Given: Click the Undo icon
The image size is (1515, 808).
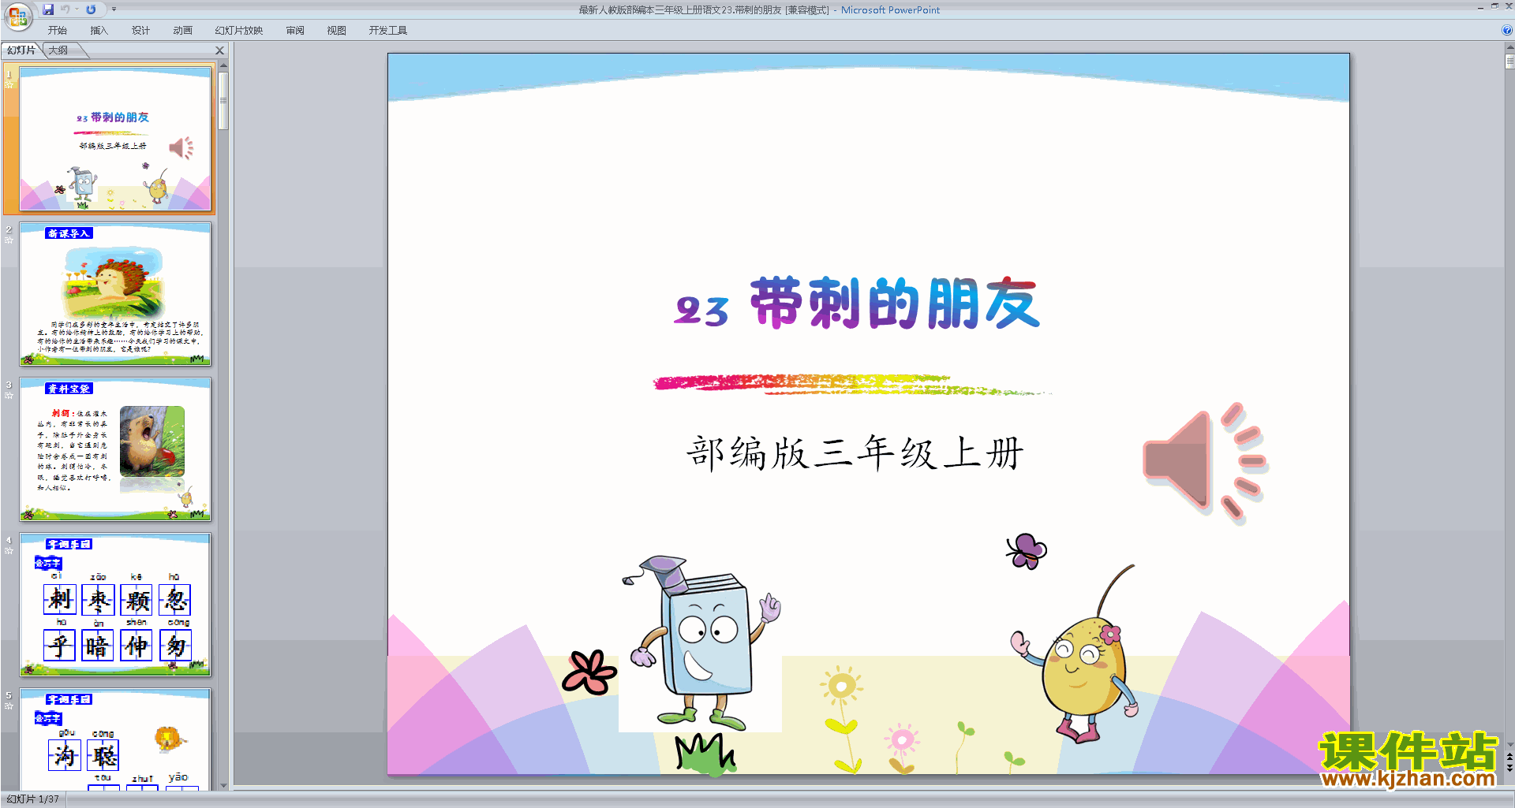Looking at the screenshot, I should pos(65,9).
